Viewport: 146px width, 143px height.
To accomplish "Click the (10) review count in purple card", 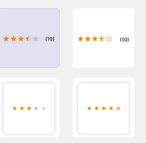I will (50, 39).
